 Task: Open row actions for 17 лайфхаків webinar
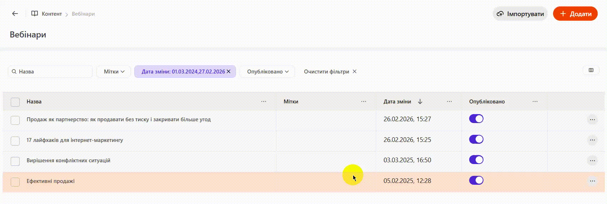(x=592, y=140)
